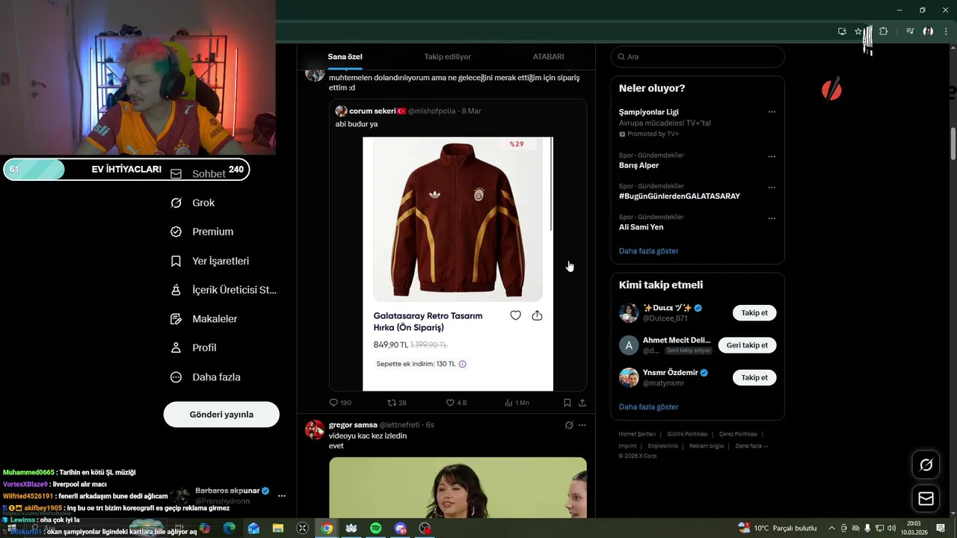
Task: Open İçerik Üreticisi Studio sidebar item
Action: point(223,290)
